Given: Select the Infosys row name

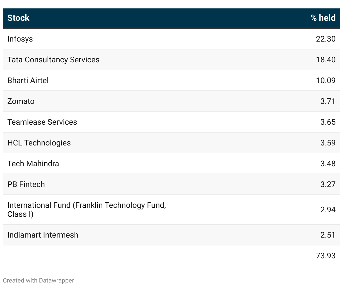Looking at the screenshot, I should tap(20, 39).
